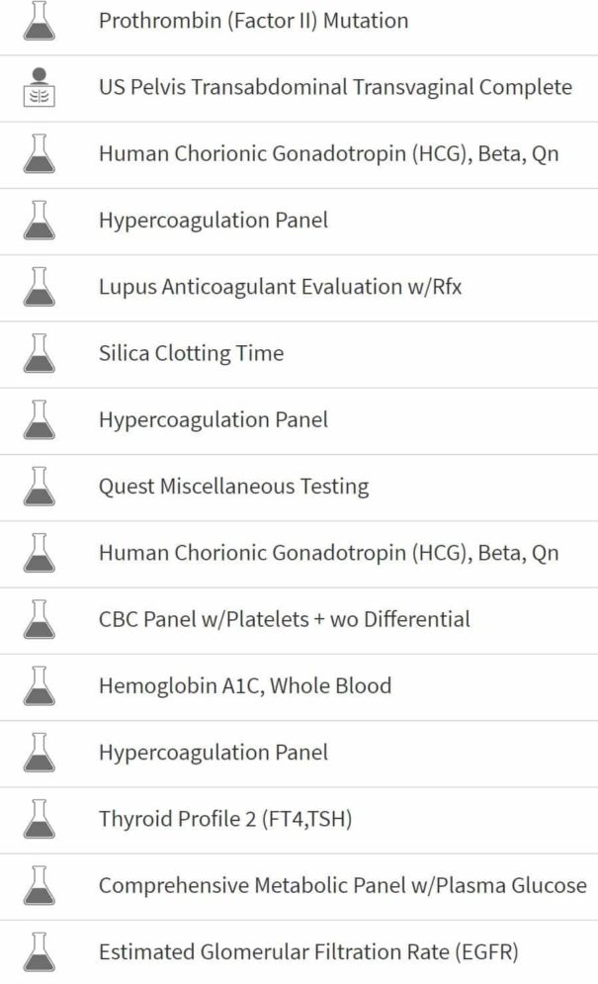Click flask icon next to Hemoglobin A1C
This screenshot has height=984, width=598.
[x=39, y=686]
